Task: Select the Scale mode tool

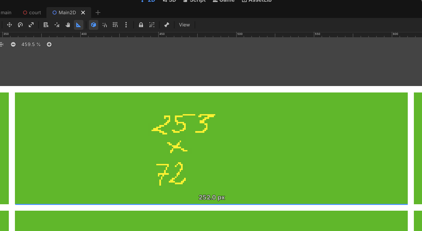Action: point(31,25)
